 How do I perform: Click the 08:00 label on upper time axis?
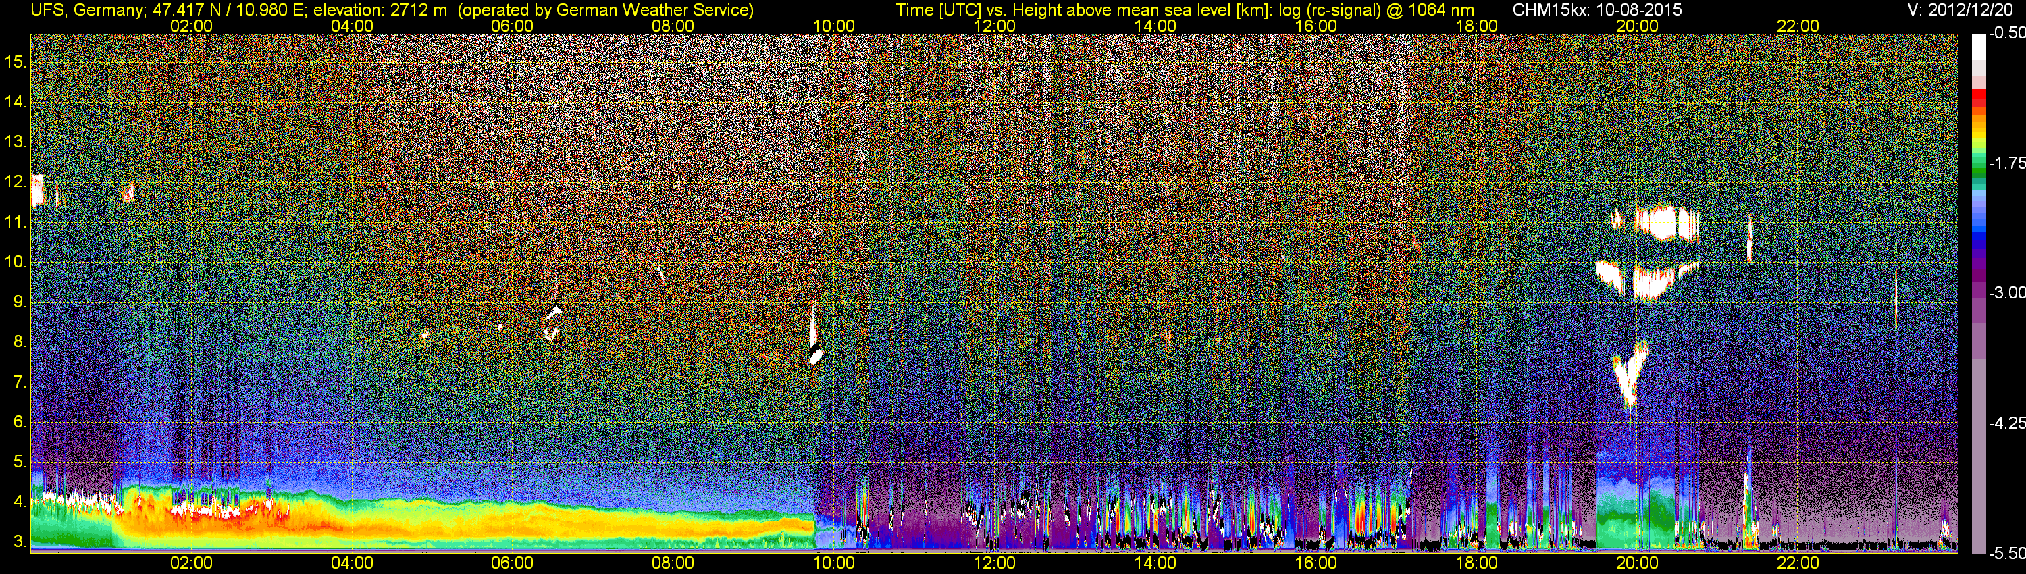[x=673, y=26]
